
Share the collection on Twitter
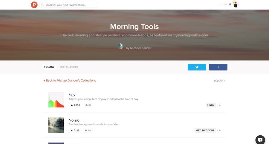pyautogui.click(x=197, y=67)
